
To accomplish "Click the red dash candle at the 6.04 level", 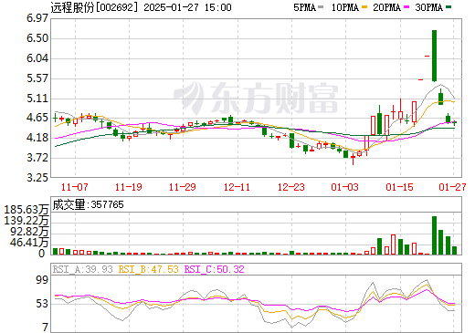I will (427, 56).
